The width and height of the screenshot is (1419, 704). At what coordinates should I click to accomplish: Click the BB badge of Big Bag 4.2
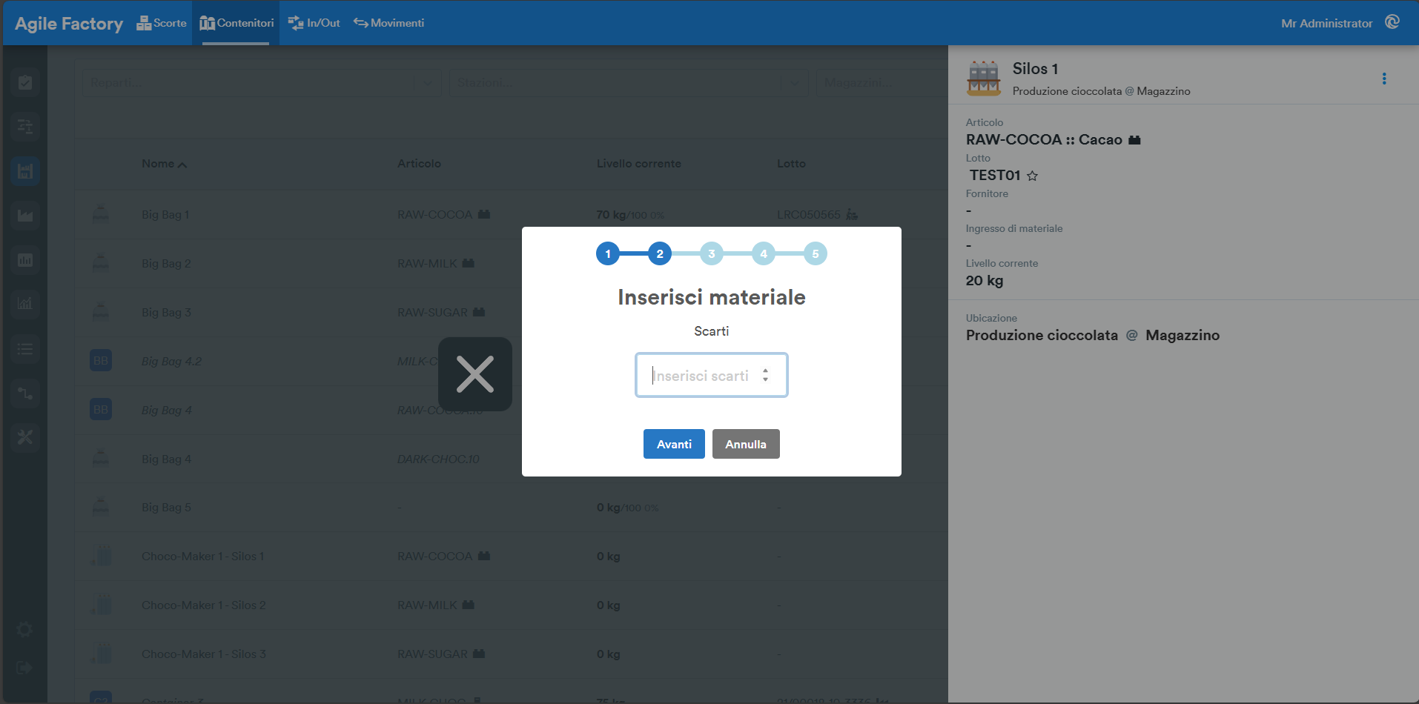pyautogui.click(x=101, y=361)
